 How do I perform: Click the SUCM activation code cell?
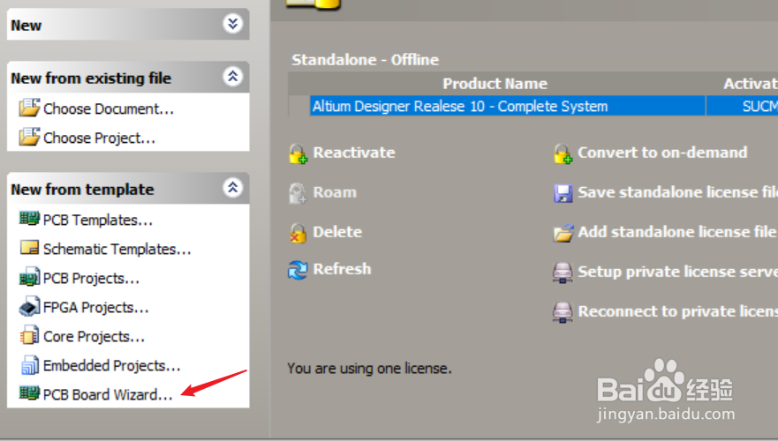click(743, 106)
